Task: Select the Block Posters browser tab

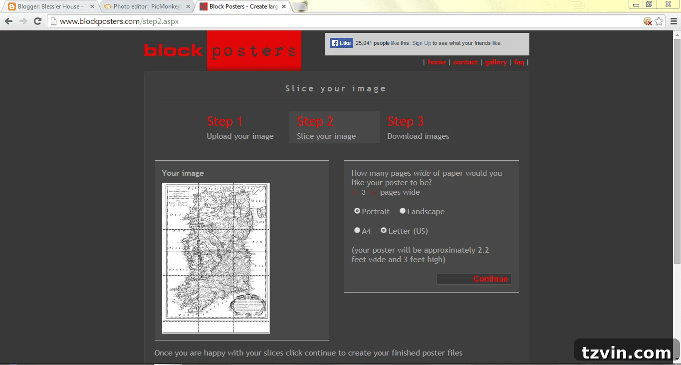Action: pyautogui.click(x=244, y=6)
